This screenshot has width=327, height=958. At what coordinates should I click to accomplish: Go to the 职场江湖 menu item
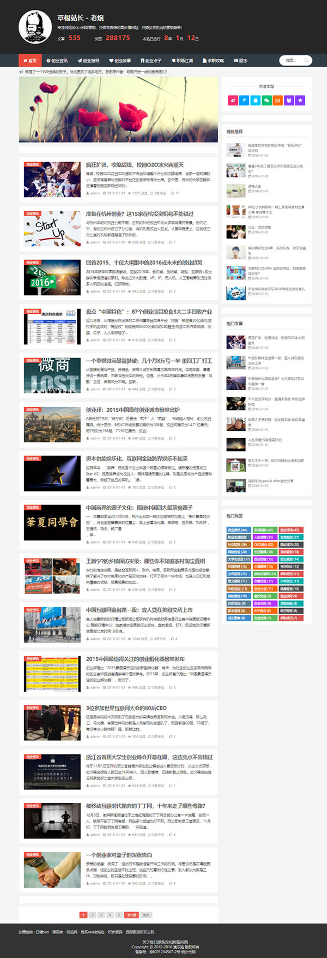tap(183, 61)
